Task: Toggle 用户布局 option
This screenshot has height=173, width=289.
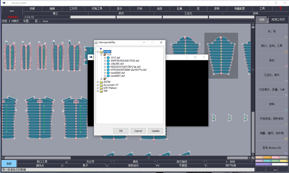Action: click(230, 166)
